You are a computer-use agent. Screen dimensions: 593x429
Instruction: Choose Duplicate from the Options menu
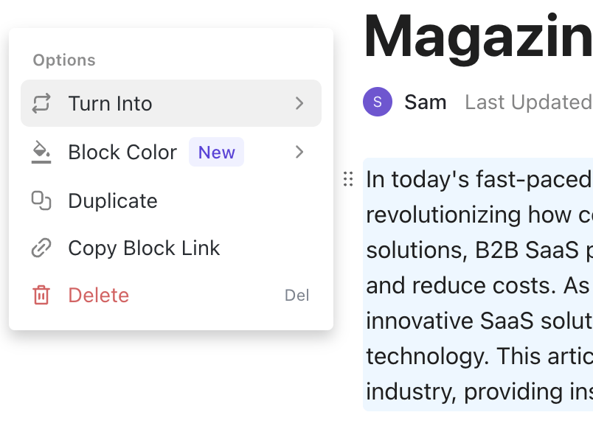[x=113, y=201]
